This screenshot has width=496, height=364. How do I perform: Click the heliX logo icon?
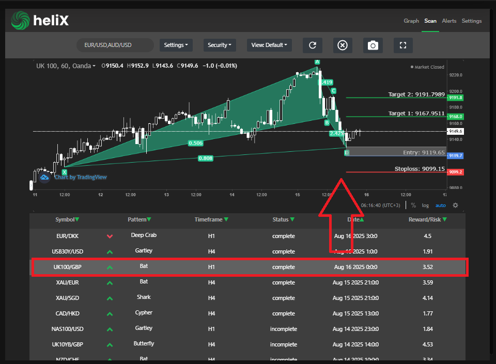(x=21, y=21)
